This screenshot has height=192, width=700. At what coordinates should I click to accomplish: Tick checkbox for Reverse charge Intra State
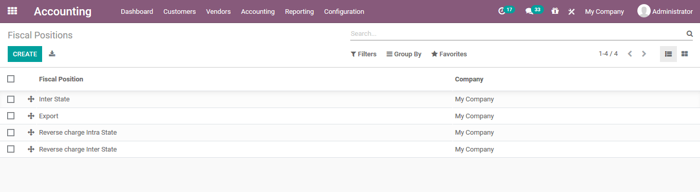(11, 133)
